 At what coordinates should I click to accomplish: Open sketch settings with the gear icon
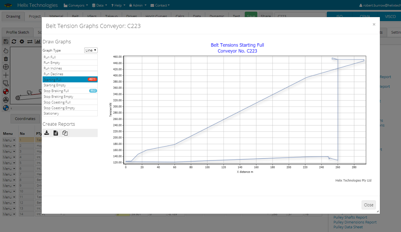pos(22,42)
